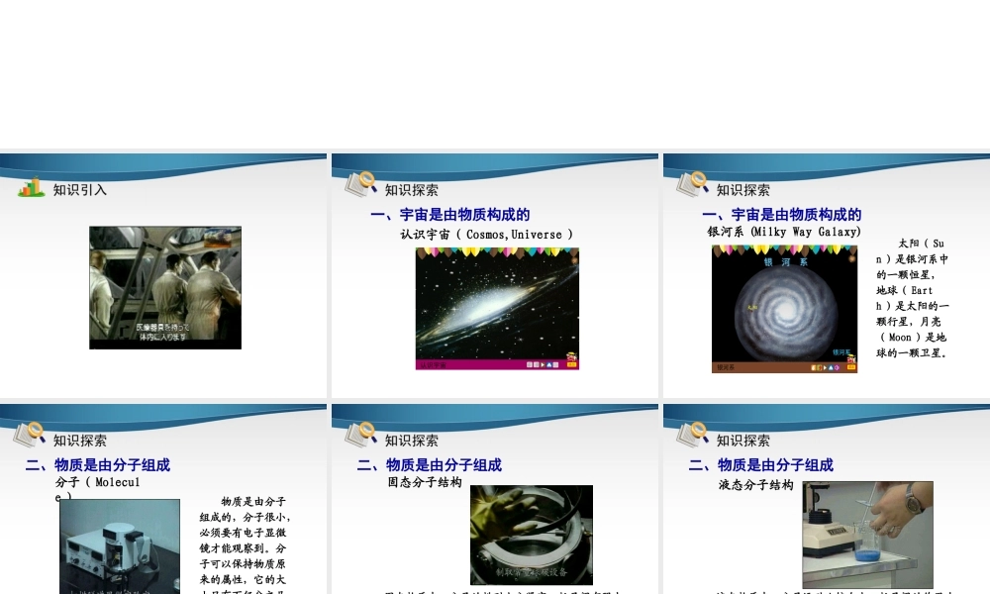The image size is (990, 594).
Task: Click the cartoon character icon in the 银河系 image
Action: tap(851, 359)
